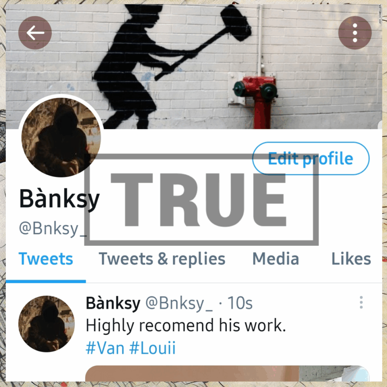Image resolution: width=387 pixels, height=387 pixels.
Task: Open the #Louii hashtag link
Action: [153, 348]
